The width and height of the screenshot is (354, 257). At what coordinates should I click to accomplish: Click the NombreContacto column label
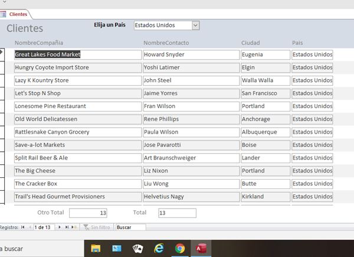pos(166,43)
